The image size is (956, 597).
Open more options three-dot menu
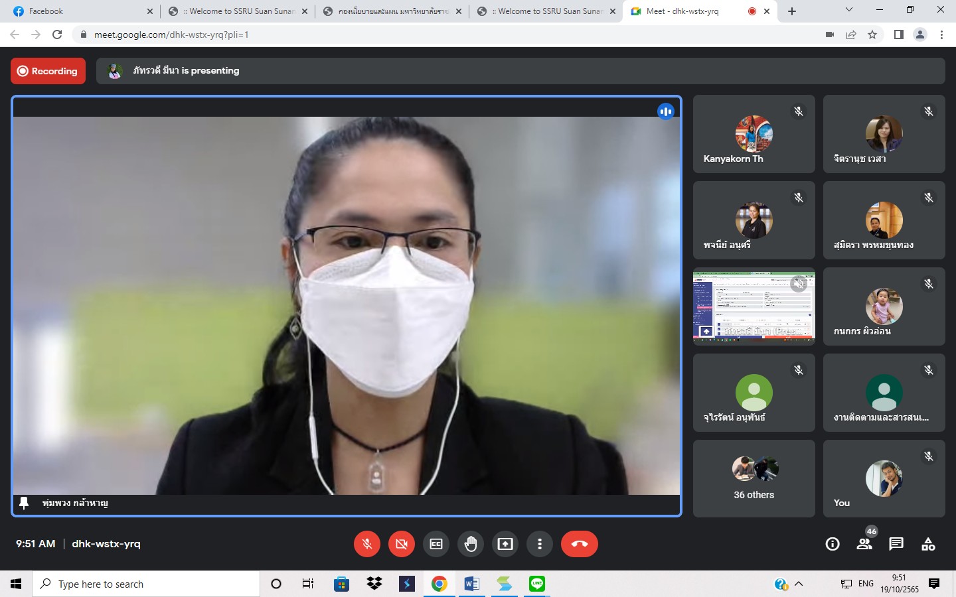[x=540, y=544]
